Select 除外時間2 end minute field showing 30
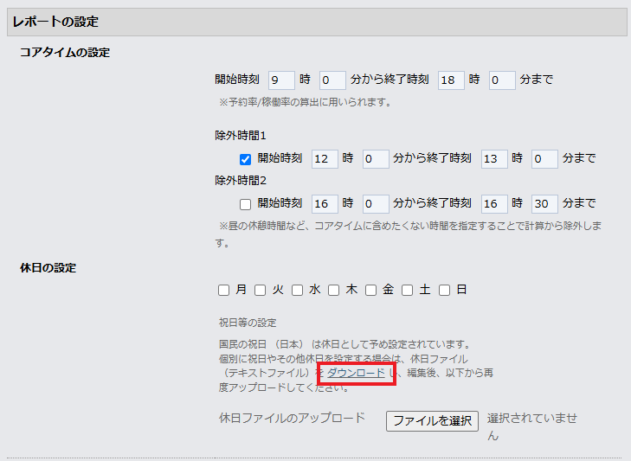Image resolution: width=631 pixels, height=461 pixels. pos(544,204)
